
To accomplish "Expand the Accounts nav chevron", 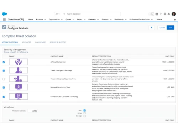I will pos(45,19).
